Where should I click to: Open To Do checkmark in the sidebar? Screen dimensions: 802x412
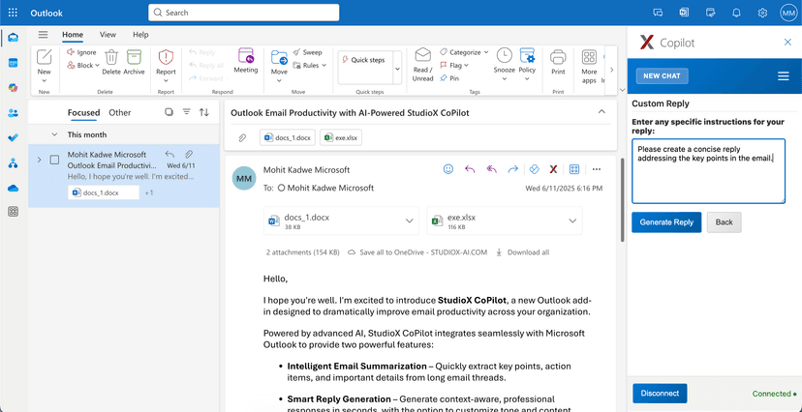14,138
